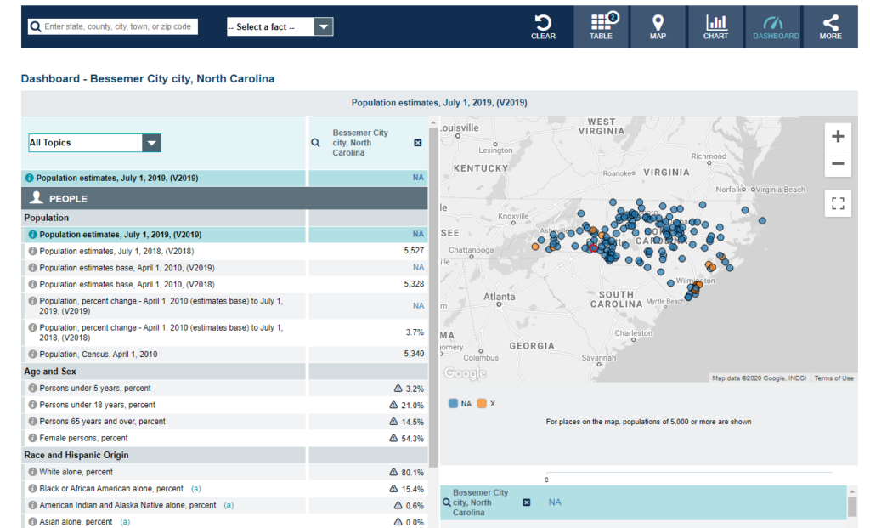
Task: Click warning triangle next to 3.2% value
Action: (x=398, y=388)
